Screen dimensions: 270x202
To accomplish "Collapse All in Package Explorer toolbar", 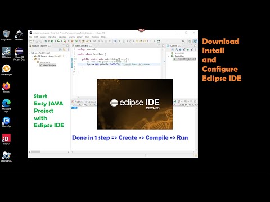I will (60, 50).
